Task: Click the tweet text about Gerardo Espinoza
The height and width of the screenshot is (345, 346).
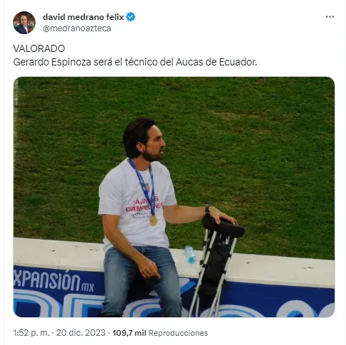Action: pos(135,62)
